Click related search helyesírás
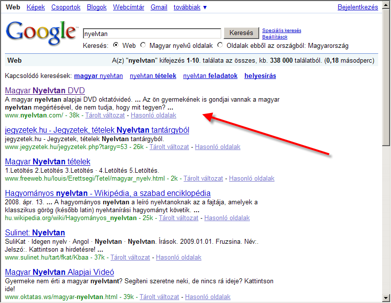This screenshot has height=303, width=391. pyautogui.click(x=260, y=76)
